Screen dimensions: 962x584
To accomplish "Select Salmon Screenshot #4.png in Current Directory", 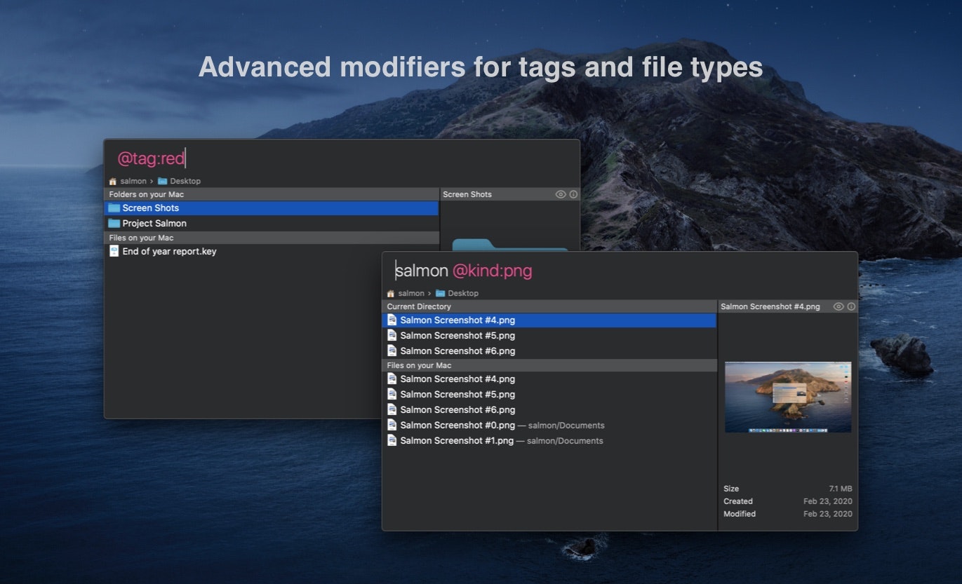I will pos(457,320).
